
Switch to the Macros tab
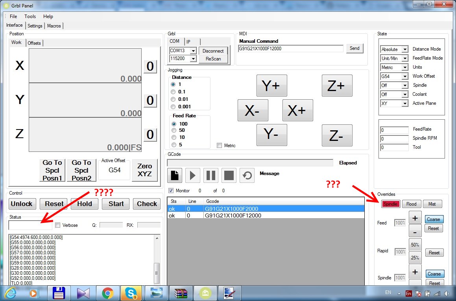coord(54,26)
